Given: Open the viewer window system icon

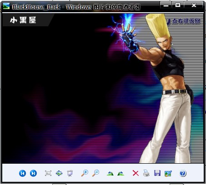Looking at the screenshot, I should [6, 6].
